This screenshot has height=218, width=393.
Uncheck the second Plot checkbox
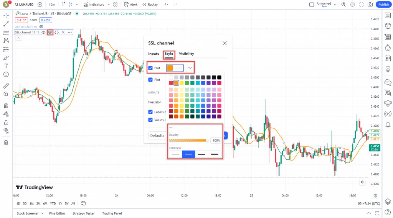(150, 80)
